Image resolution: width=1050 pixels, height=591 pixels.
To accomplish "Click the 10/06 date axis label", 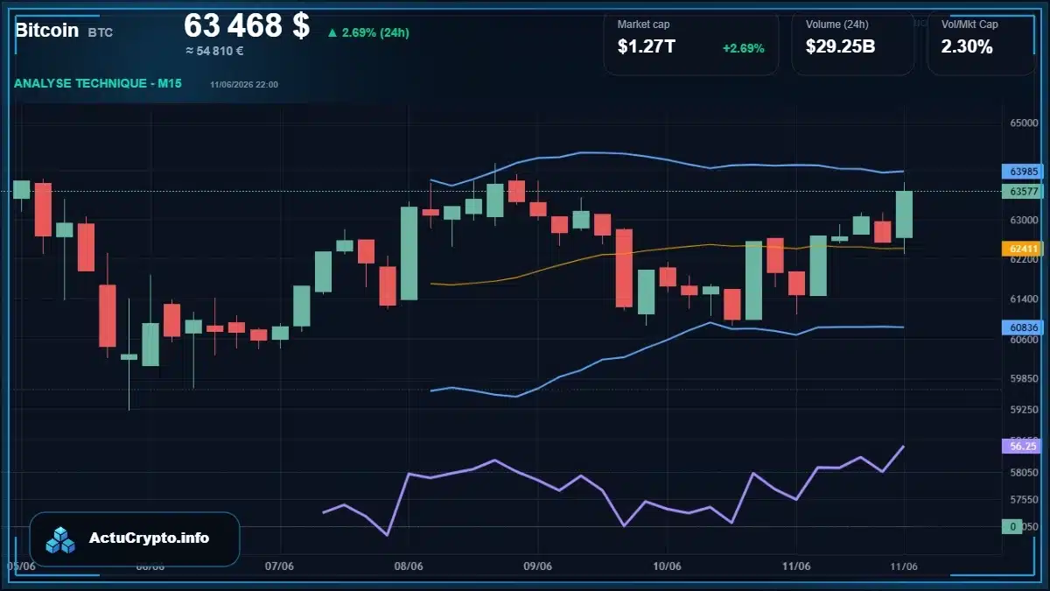I will pyautogui.click(x=667, y=566).
